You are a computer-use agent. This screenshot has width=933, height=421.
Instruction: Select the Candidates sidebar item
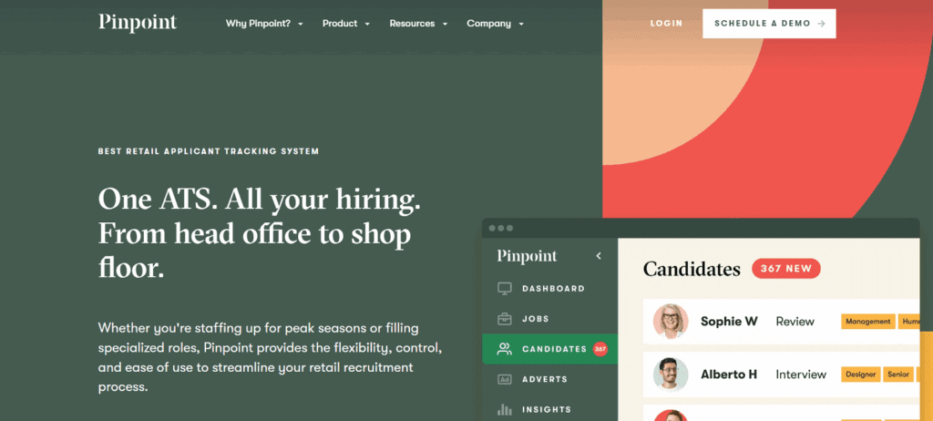point(549,349)
